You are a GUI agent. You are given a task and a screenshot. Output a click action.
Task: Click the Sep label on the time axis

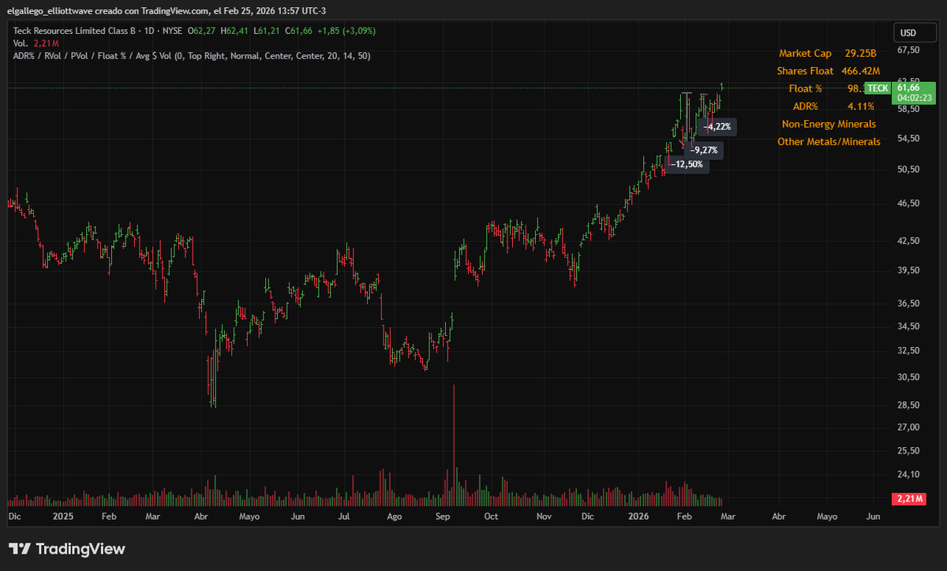click(x=443, y=516)
